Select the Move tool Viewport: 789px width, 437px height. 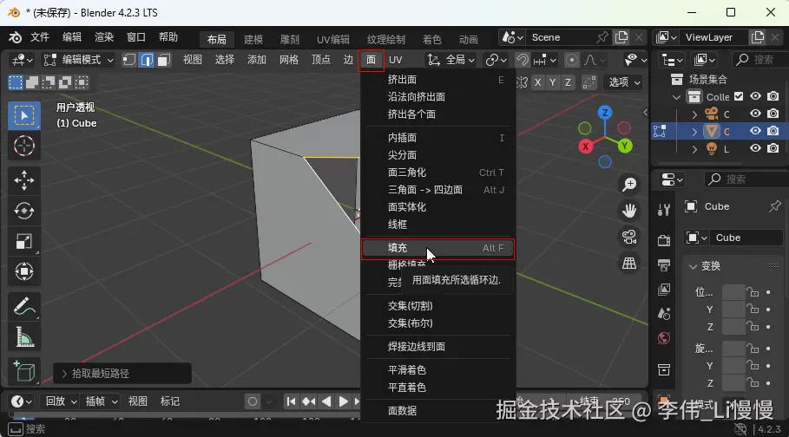[x=24, y=180]
